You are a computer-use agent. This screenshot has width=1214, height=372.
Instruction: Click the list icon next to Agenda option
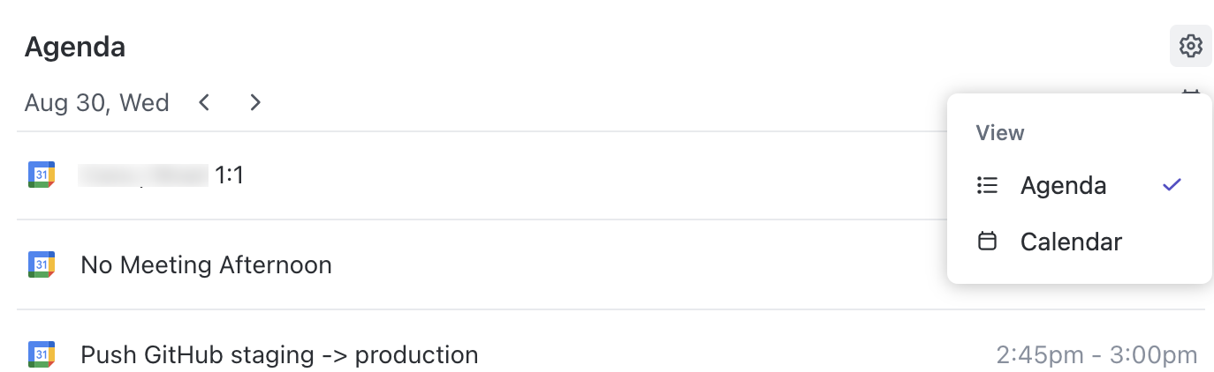click(x=987, y=186)
